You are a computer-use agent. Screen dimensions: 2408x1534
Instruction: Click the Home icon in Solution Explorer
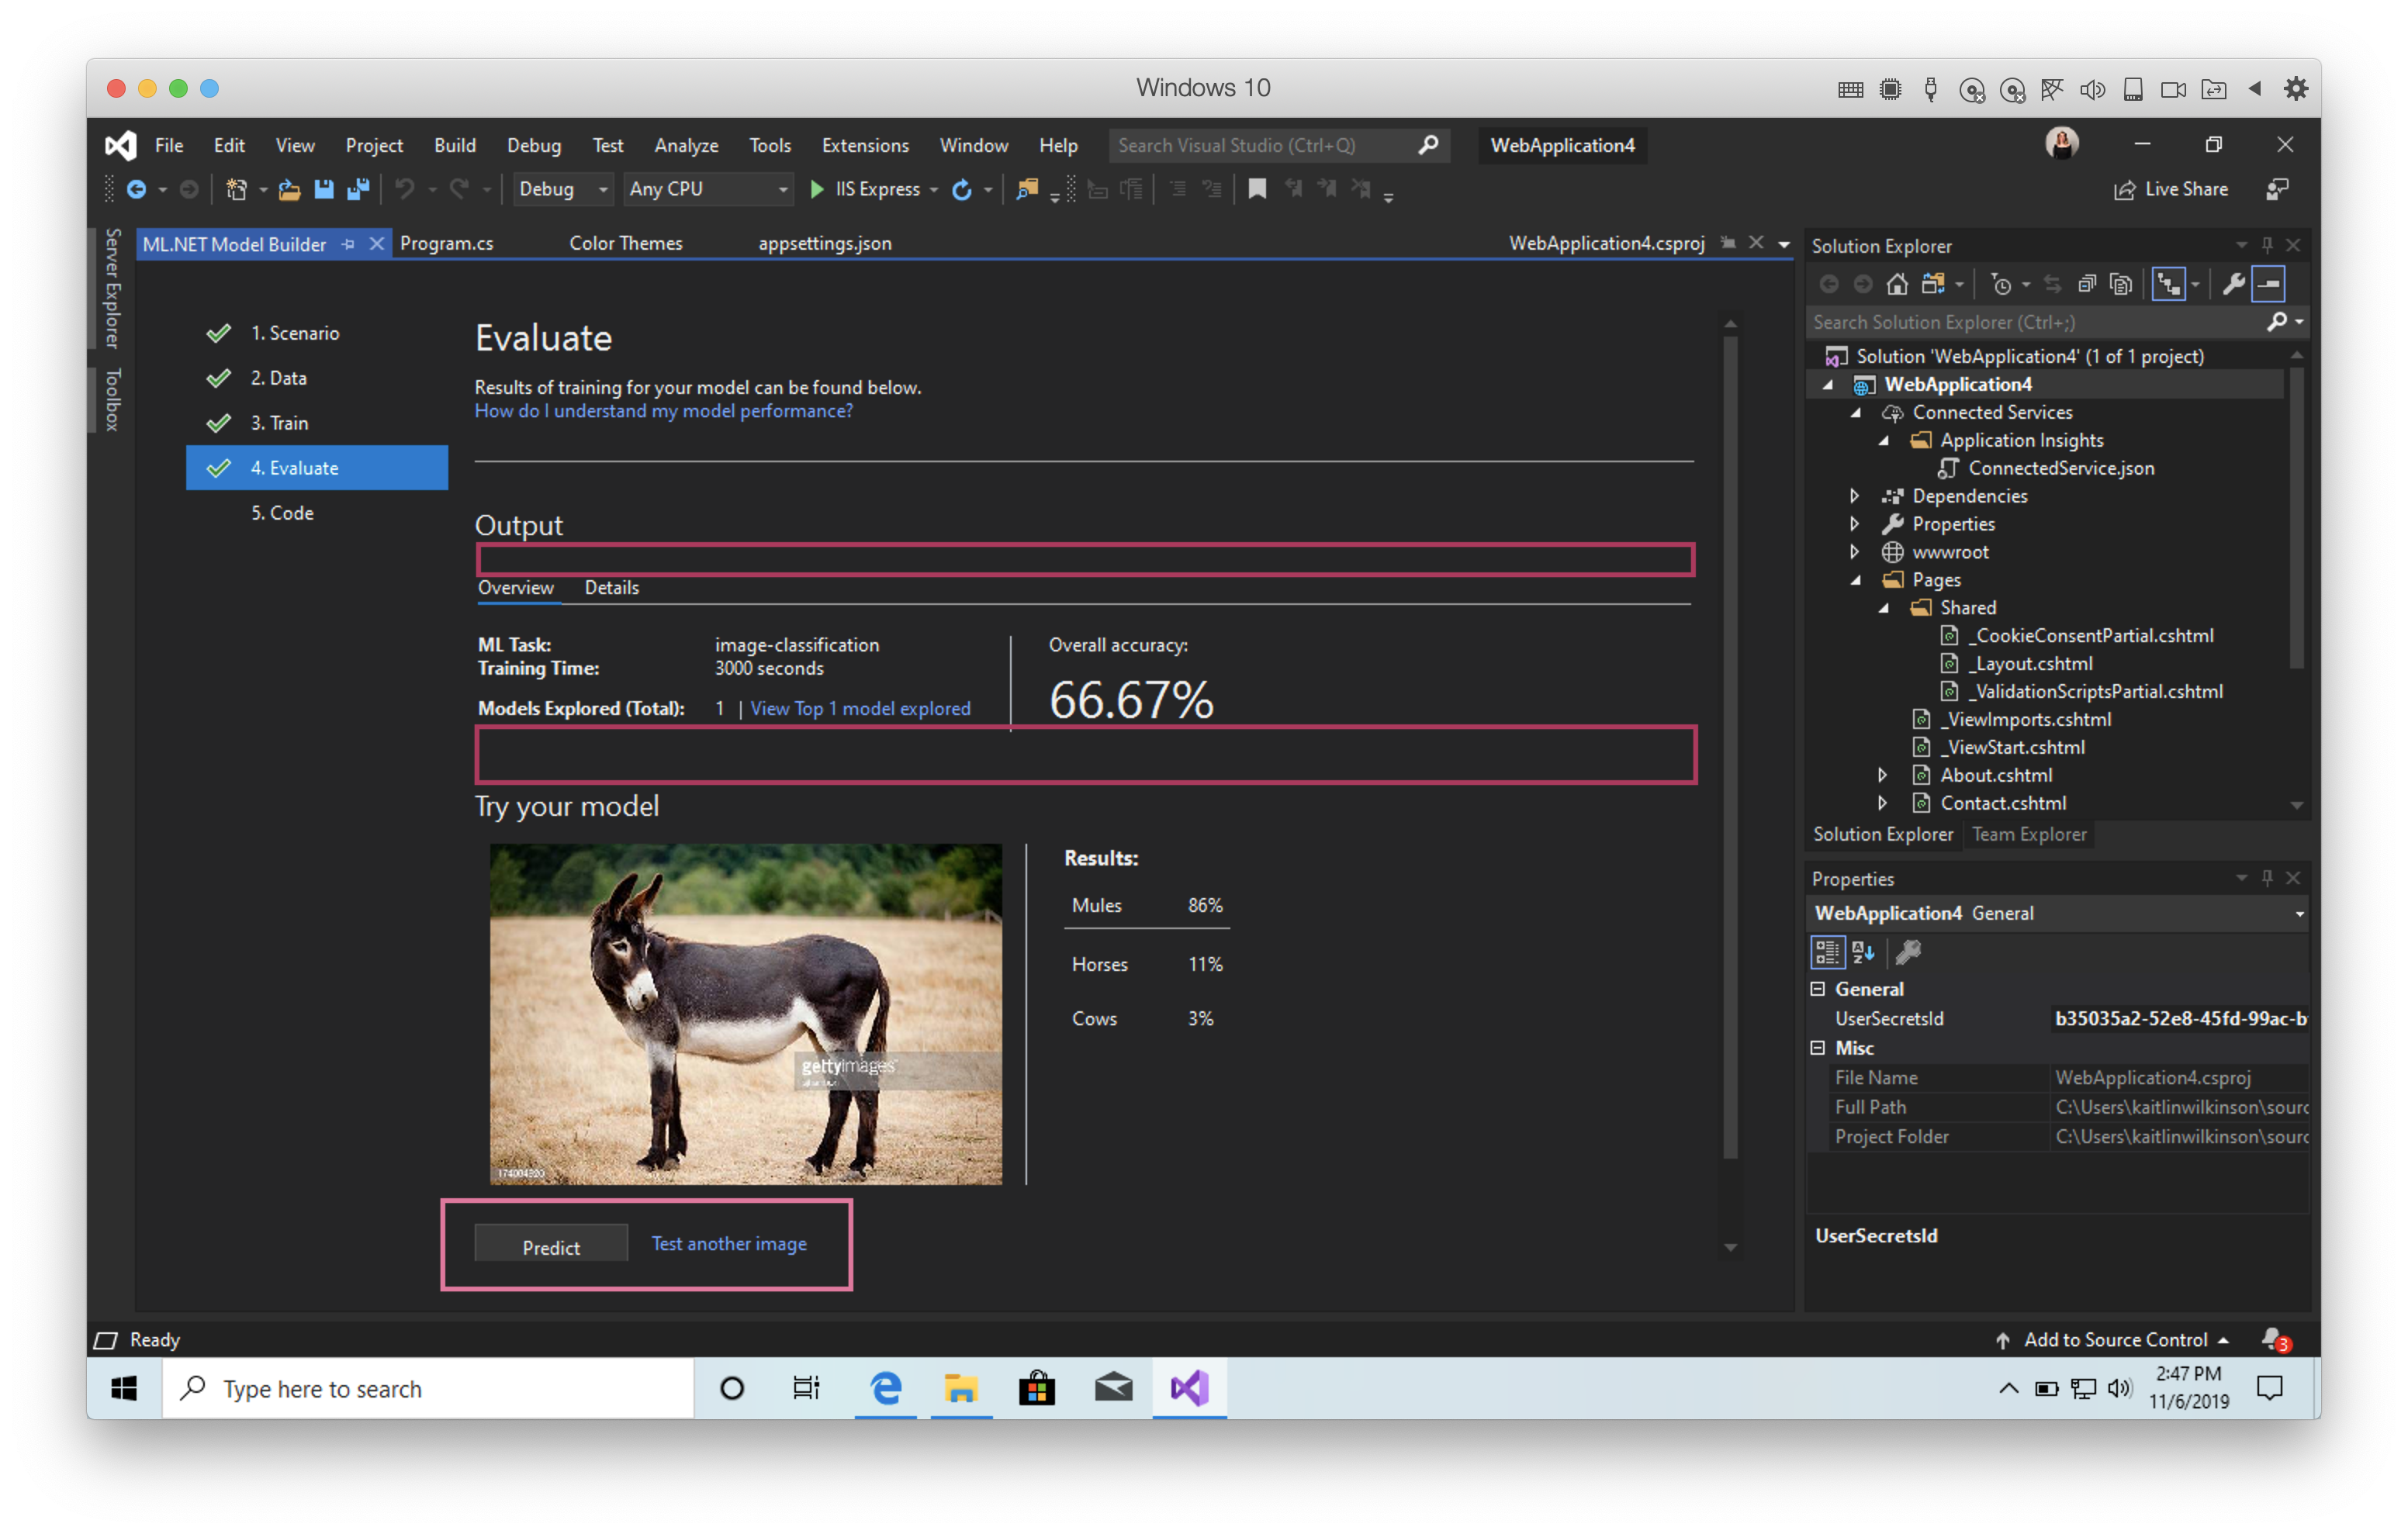click(1898, 284)
